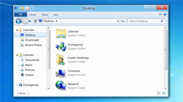Click the file list scroll up arrow
Viewport: 183px width, 102px height.
tap(166, 28)
